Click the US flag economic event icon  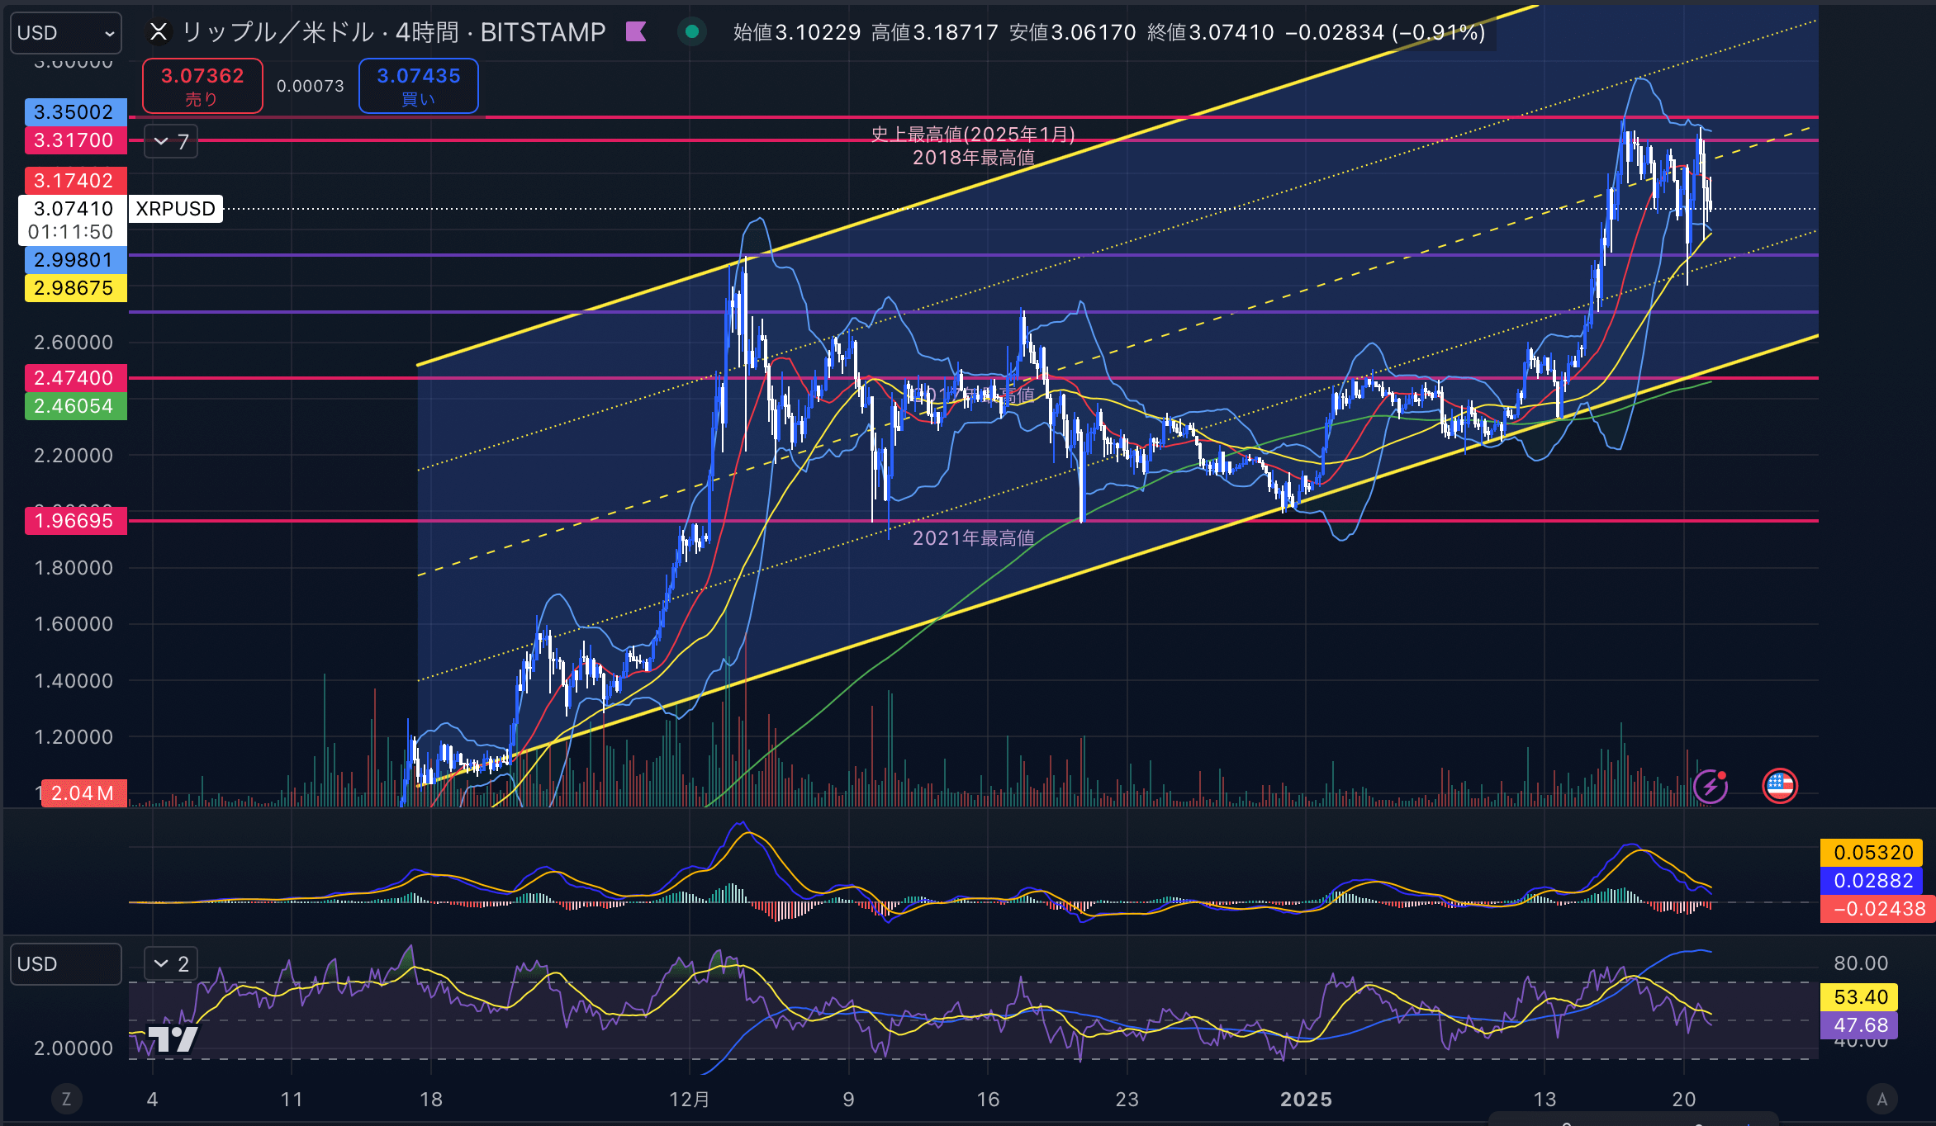(x=1780, y=786)
